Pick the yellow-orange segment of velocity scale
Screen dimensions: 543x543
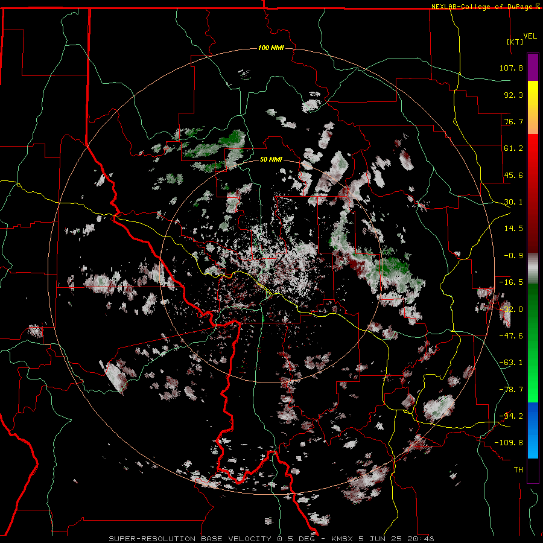click(x=533, y=107)
